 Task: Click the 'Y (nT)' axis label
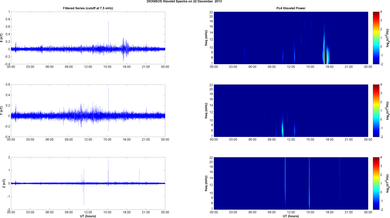click(2, 111)
